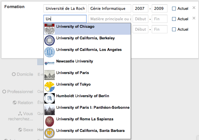
Task: Click the University of Tokyo ginkgo logo
Action: [x=50, y=87]
